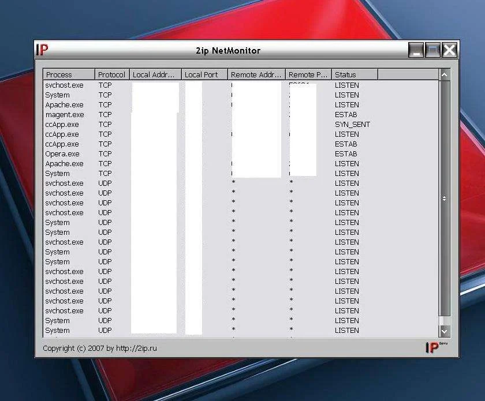Click the scrollbar up arrow
The image size is (485, 401).
[x=445, y=74]
